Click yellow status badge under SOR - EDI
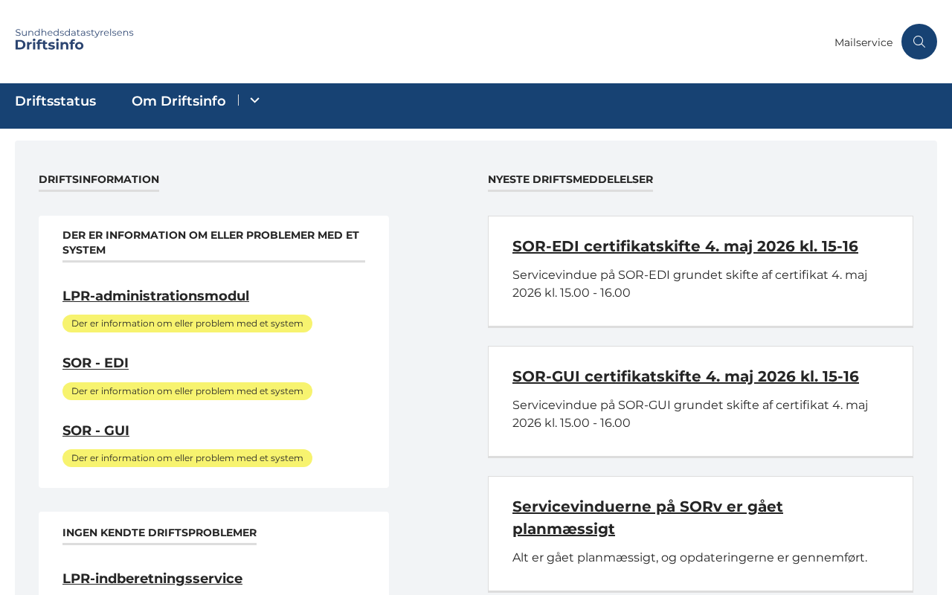This screenshot has width=952, height=595. (x=187, y=391)
